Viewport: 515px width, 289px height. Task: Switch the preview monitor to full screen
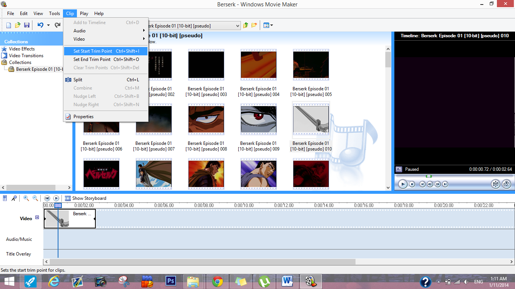click(399, 169)
